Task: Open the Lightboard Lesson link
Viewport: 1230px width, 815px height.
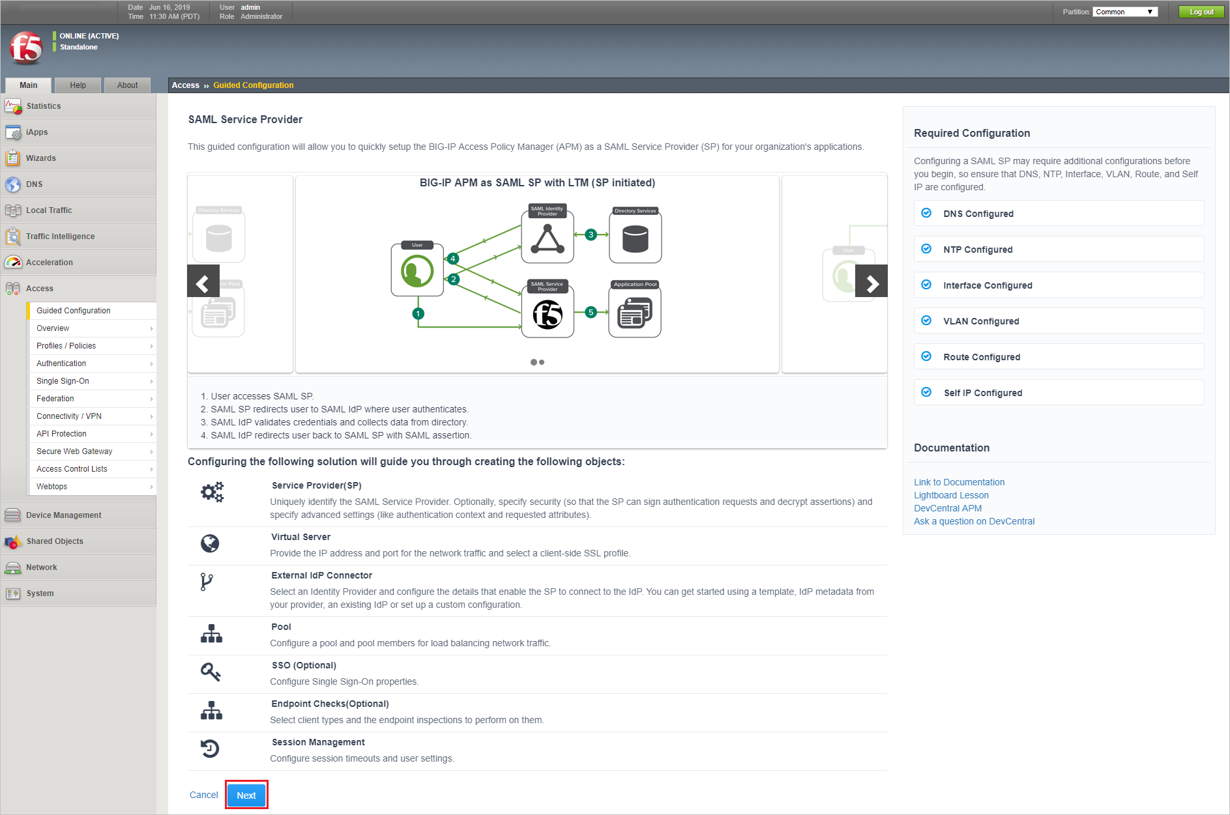Action: click(951, 495)
